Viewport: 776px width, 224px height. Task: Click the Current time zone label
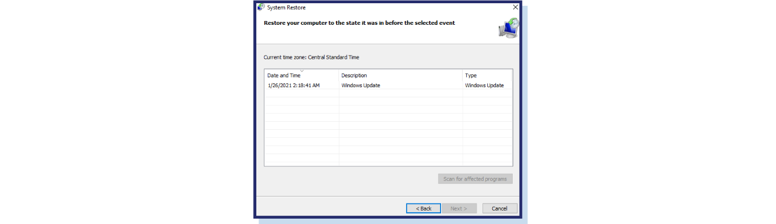311,57
